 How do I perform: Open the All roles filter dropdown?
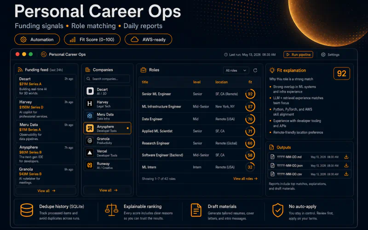(236, 70)
